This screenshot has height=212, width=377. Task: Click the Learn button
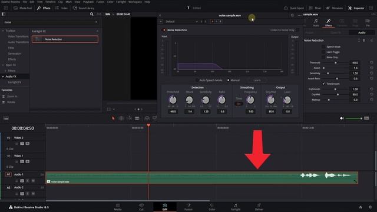257,80
